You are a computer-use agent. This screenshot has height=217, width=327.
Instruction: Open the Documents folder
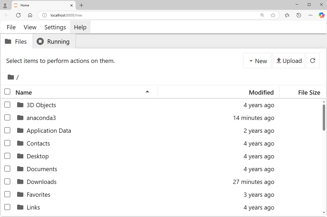click(x=42, y=169)
